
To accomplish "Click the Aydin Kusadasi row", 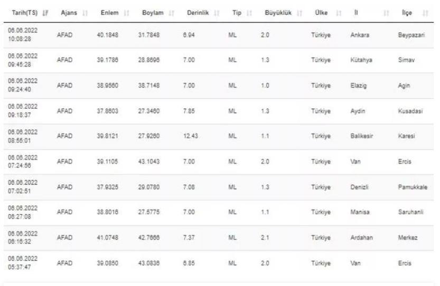I will click(x=219, y=111).
